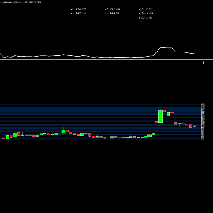Click the OH: 8.45 value
The image size is (213, 213).
pos(146,14)
